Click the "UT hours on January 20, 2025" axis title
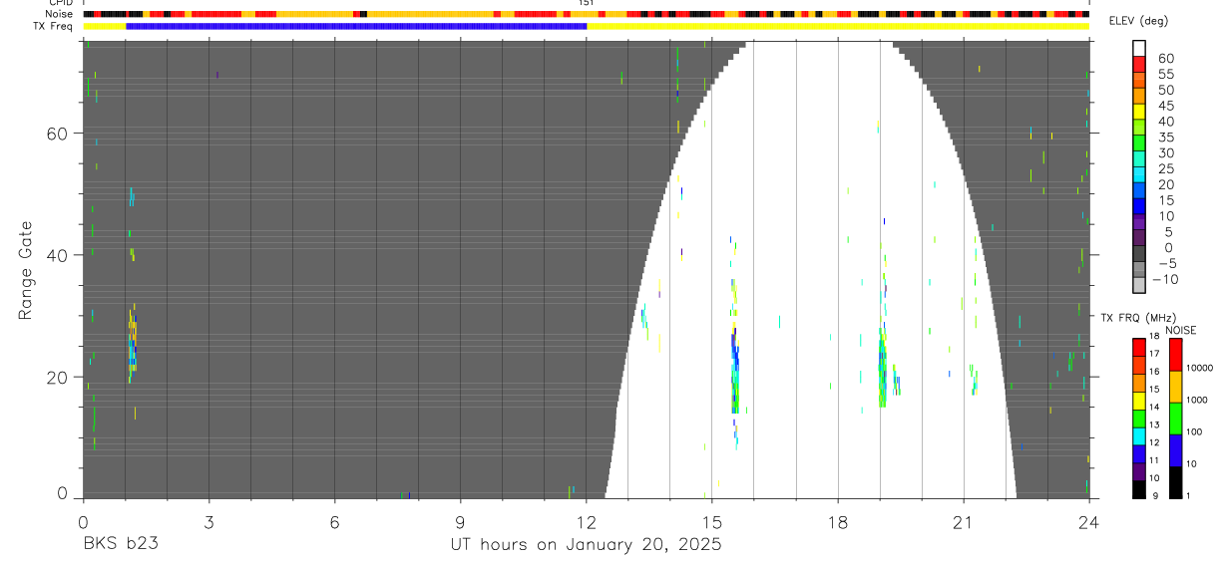This screenshot has height=565, width=1225. (x=585, y=545)
